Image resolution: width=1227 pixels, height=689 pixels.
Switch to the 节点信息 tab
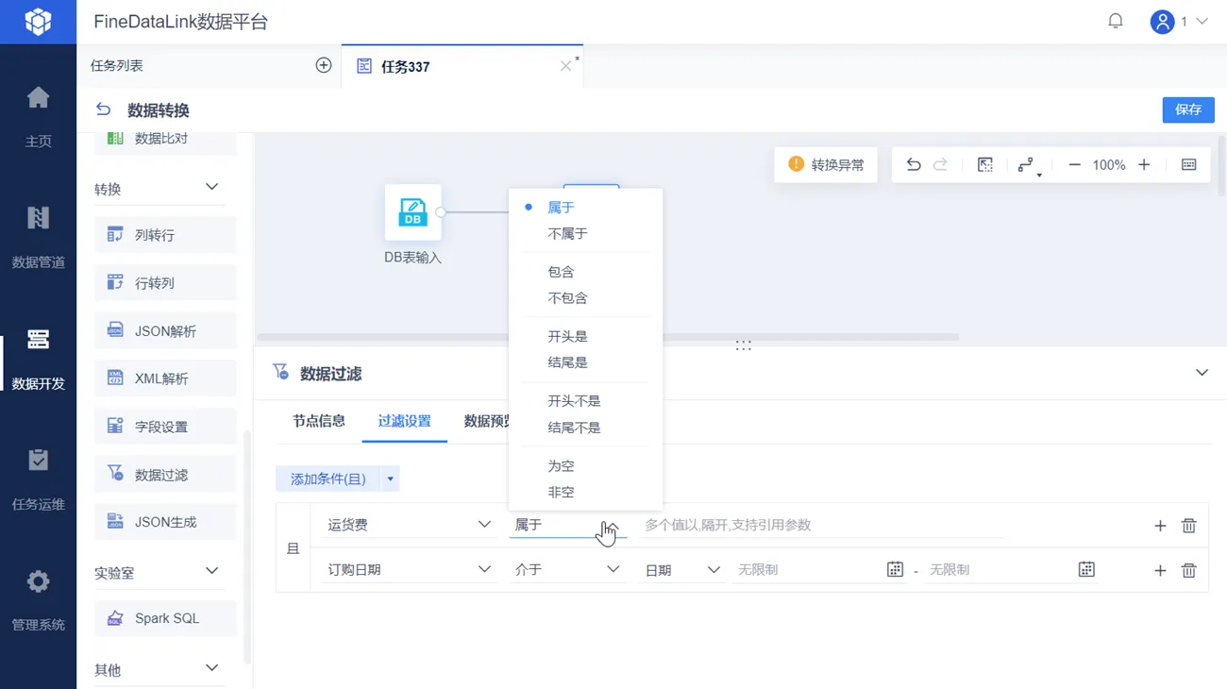point(317,422)
